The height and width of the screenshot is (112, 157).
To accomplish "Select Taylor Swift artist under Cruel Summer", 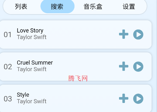I will pyautogui.click(x=32, y=69).
